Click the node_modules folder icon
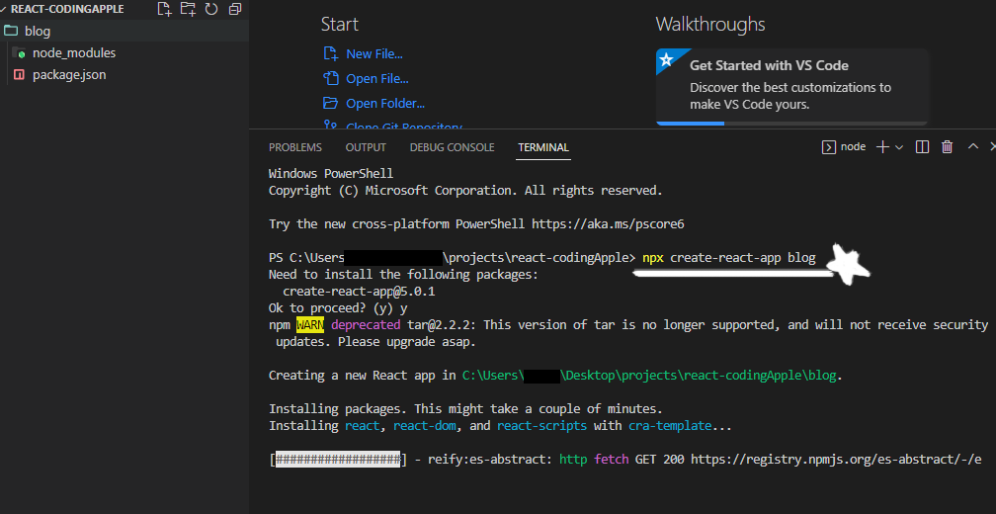This screenshot has width=996, height=514. [x=19, y=52]
